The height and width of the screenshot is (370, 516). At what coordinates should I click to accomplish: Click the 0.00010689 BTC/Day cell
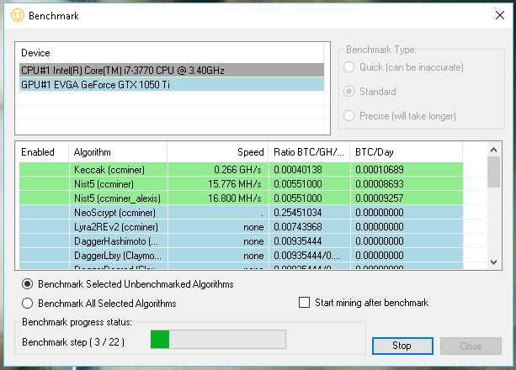click(x=407, y=170)
